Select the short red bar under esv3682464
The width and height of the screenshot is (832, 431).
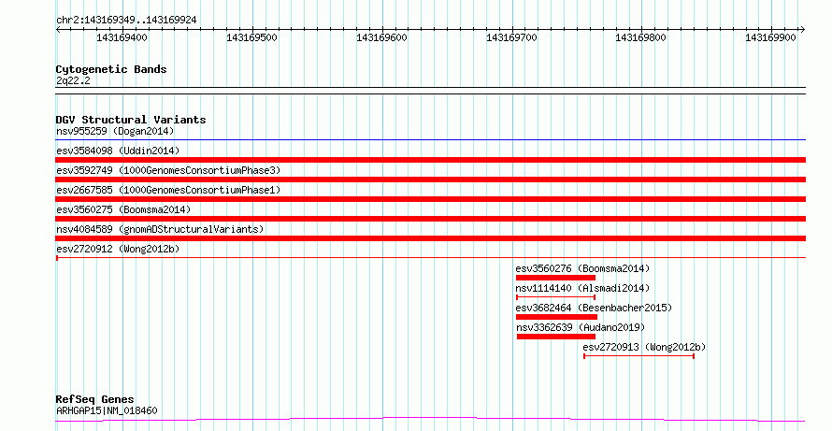pos(556,317)
